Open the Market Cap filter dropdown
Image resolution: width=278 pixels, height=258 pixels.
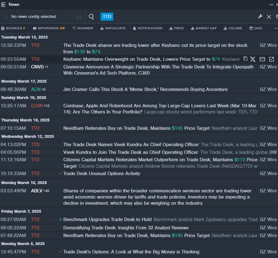pyautogui.click(x=204, y=28)
